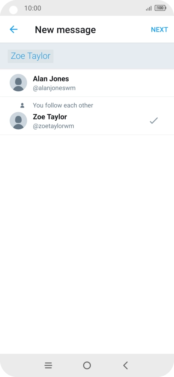Tap the Android home circle button
174x377 pixels.
pyautogui.click(x=87, y=365)
